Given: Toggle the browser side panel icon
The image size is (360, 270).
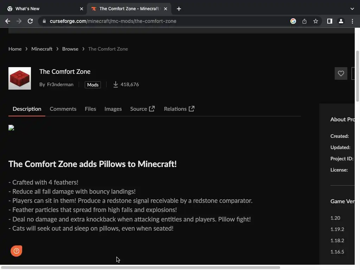Looking at the screenshot, I should click(x=330, y=21).
